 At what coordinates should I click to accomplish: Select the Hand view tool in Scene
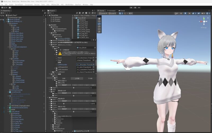[x=99, y=18]
